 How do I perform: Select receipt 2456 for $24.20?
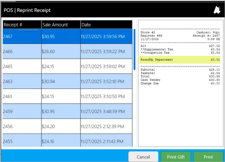click(x=67, y=127)
